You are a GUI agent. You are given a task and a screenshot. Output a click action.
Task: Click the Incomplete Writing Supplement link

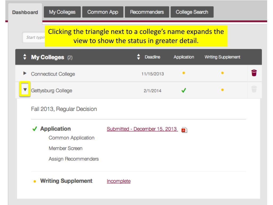click(x=119, y=181)
